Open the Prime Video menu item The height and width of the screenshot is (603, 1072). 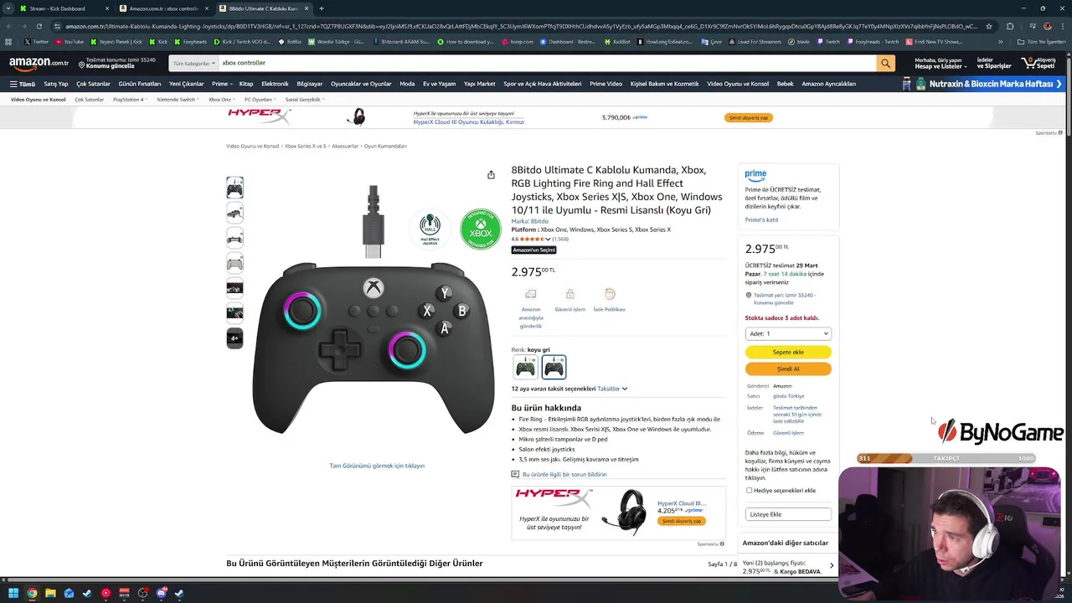coord(606,84)
